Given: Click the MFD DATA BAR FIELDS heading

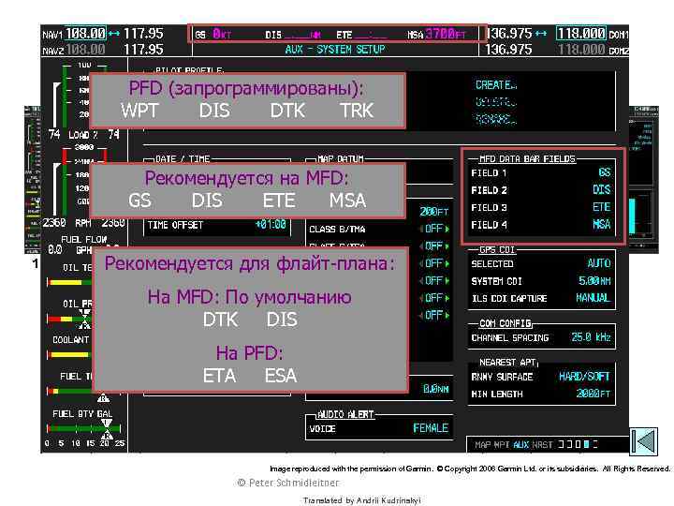Looking at the screenshot, I should click(527, 158).
